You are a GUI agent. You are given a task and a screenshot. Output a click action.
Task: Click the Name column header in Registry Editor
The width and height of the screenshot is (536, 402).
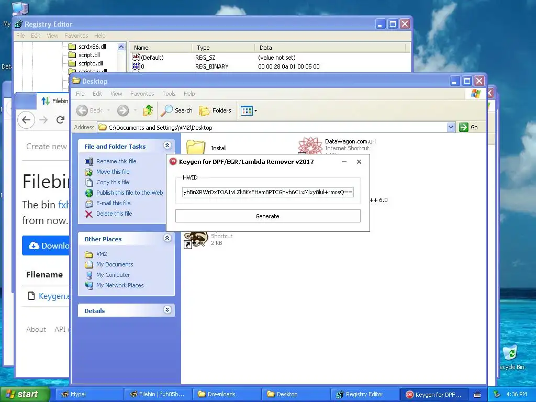pos(160,48)
